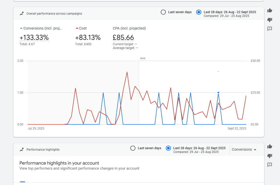
Task: Click the +83.13% Cost metric link
Action: pos(88,38)
